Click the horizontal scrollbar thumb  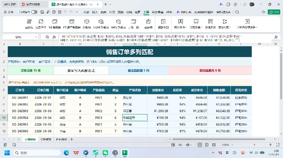[x=219, y=139]
